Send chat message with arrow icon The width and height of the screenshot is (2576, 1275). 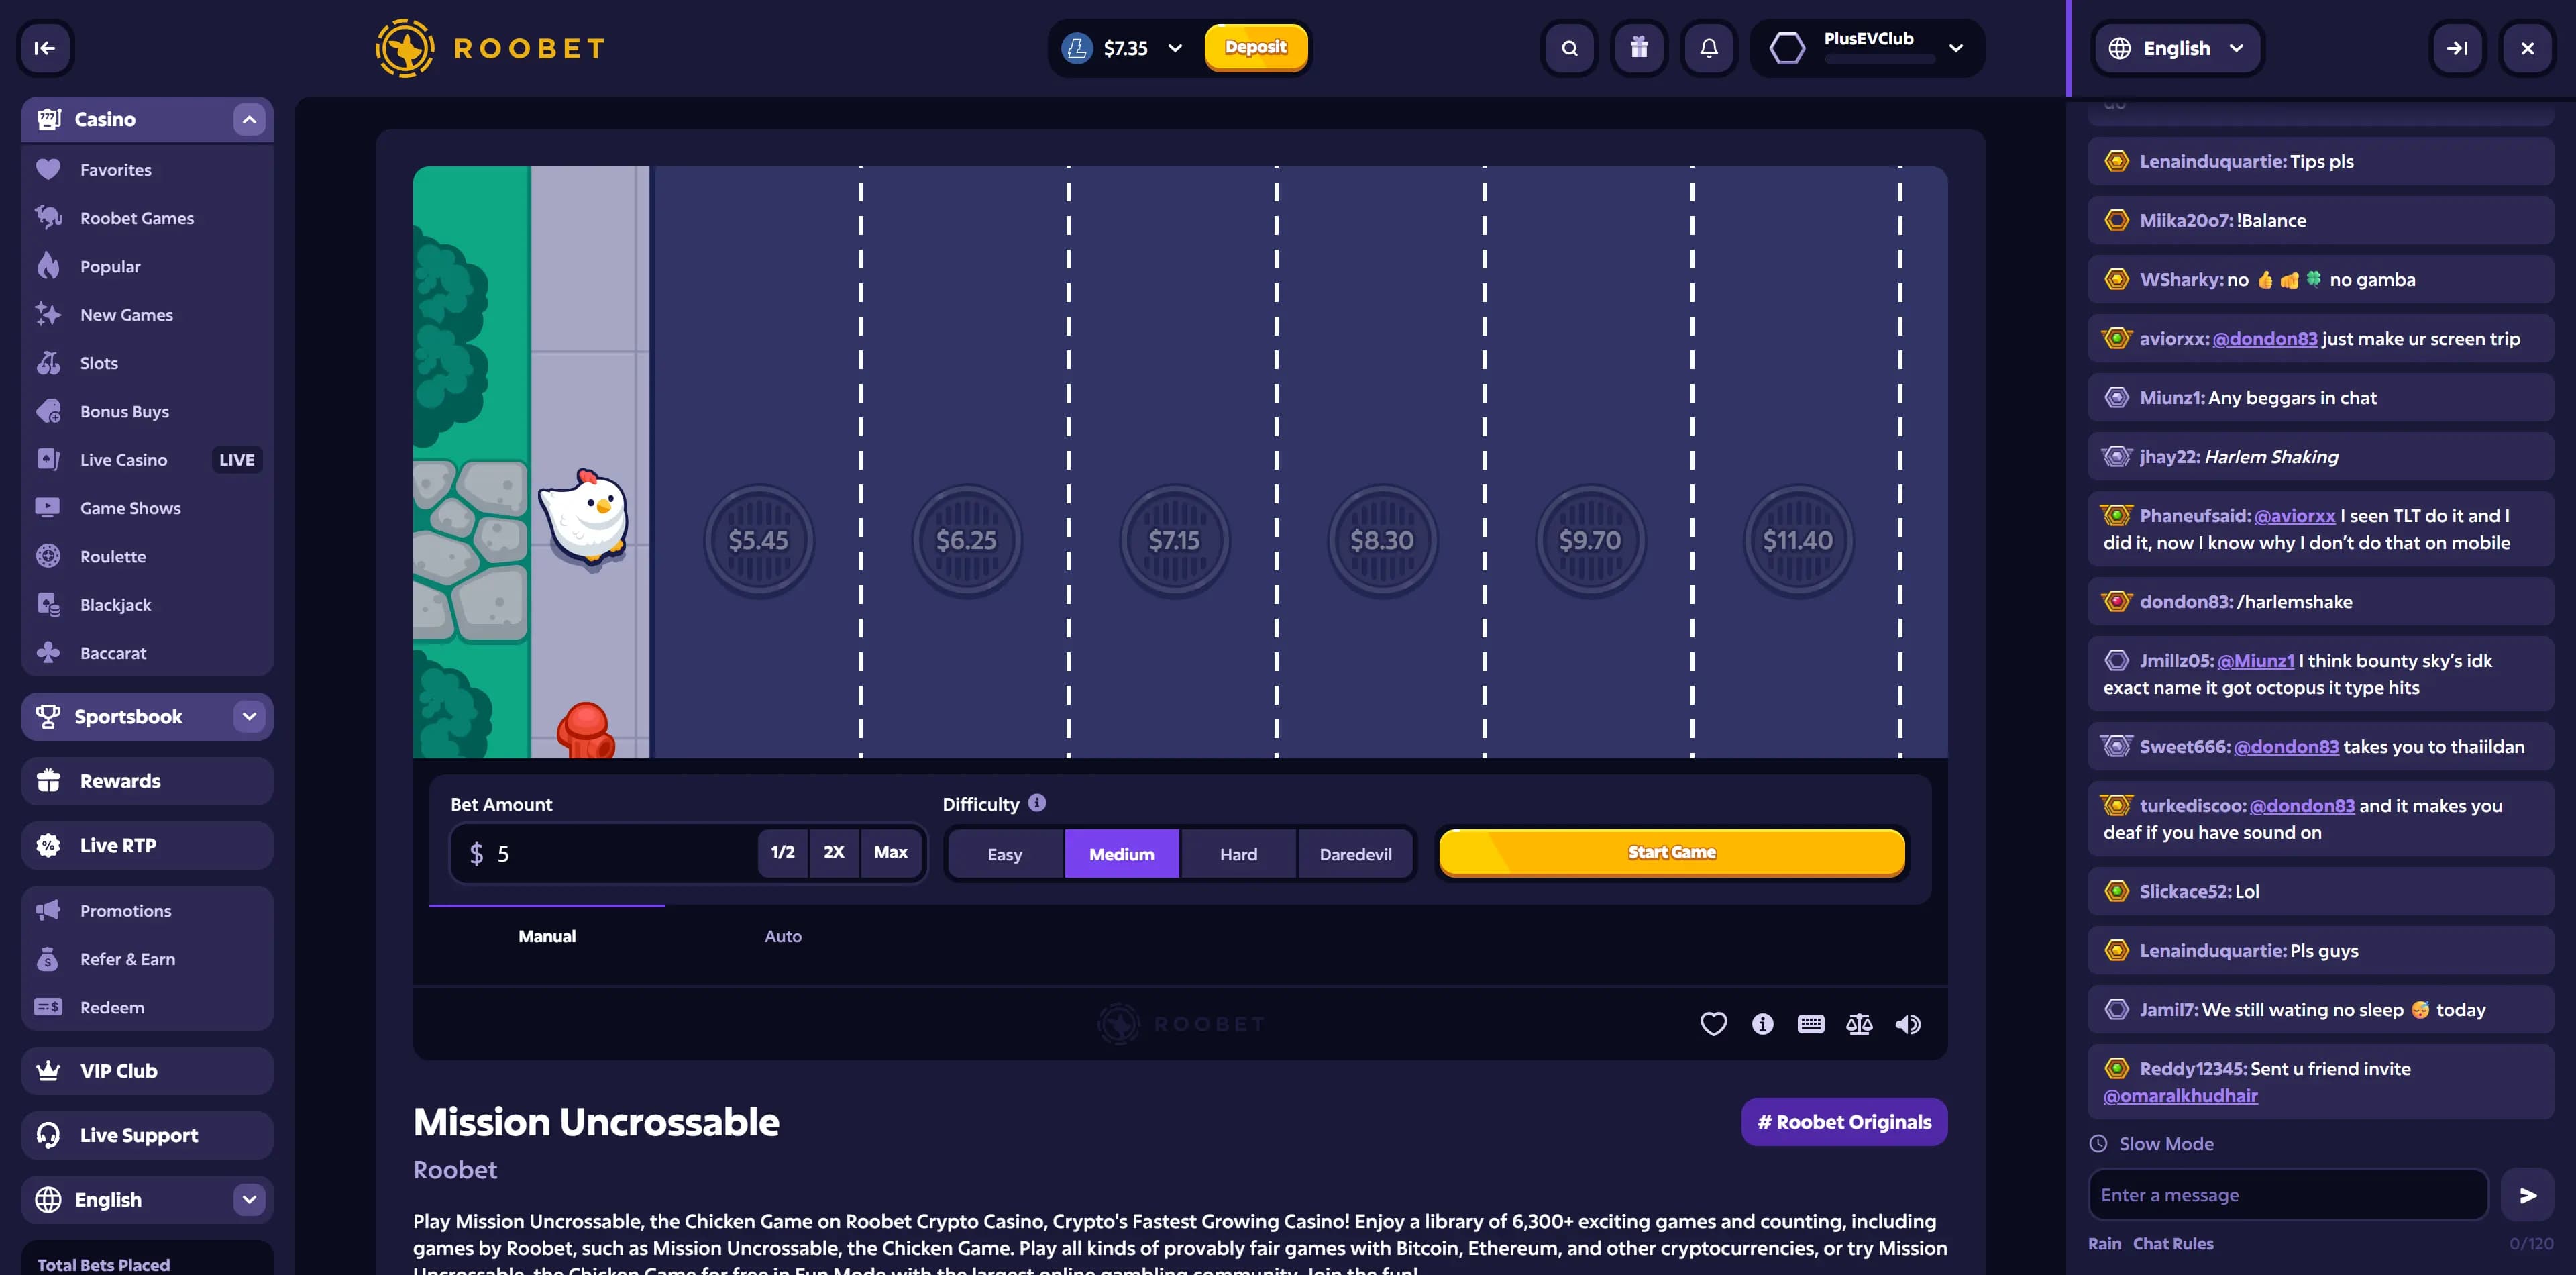(2527, 1195)
